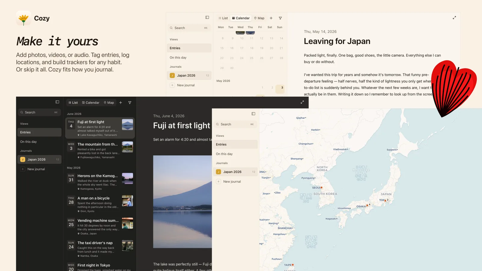Viewport: 482px width, 271px height.
Task: Click the Sapporo label on the map
Action: tap(392, 150)
